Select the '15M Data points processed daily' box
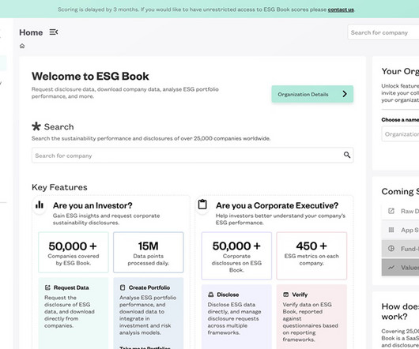419x349 pixels. pyautogui.click(x=149, y=253)
